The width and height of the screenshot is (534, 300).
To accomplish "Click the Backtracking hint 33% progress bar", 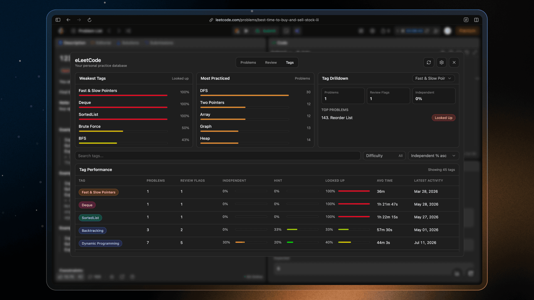I will pyautogui.click(x=303, y=229).
